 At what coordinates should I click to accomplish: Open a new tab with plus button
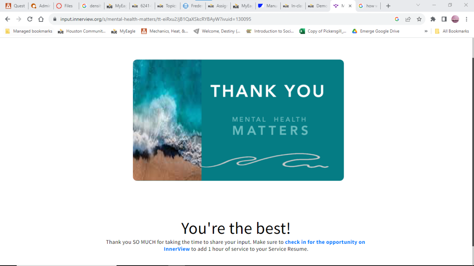(388, 6)
